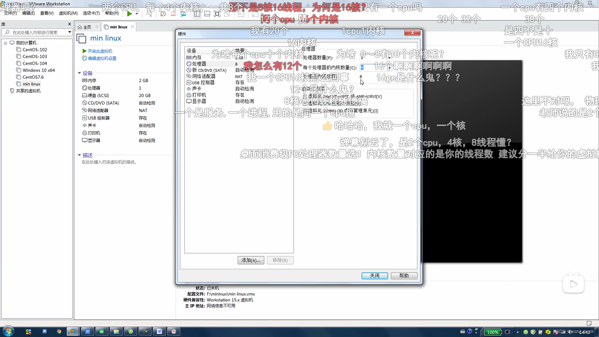Select 声卡 row in hardware dialog
This screenshot has width=599, height=337.
(x=239, y=89)
